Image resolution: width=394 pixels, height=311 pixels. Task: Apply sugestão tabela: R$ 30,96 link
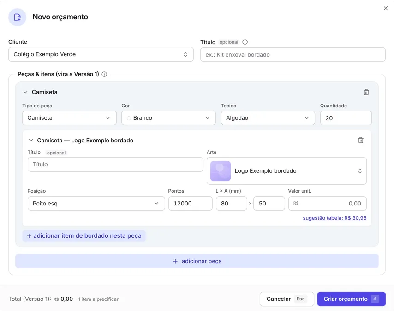tap(334, 218)
